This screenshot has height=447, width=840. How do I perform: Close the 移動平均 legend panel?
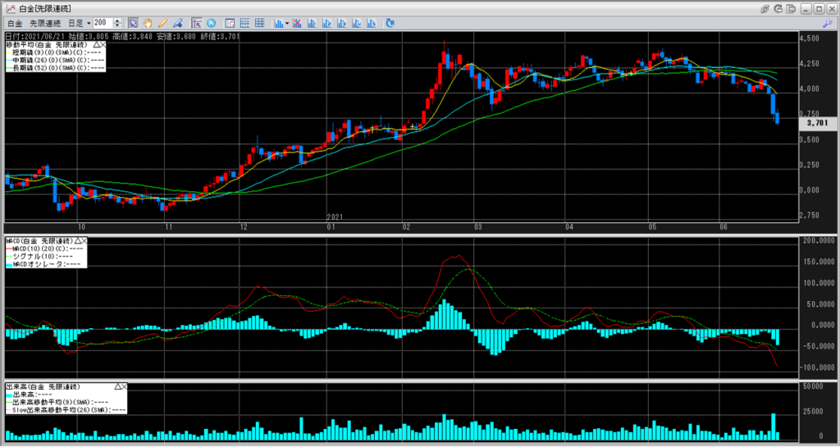click(x=102, y=43)
